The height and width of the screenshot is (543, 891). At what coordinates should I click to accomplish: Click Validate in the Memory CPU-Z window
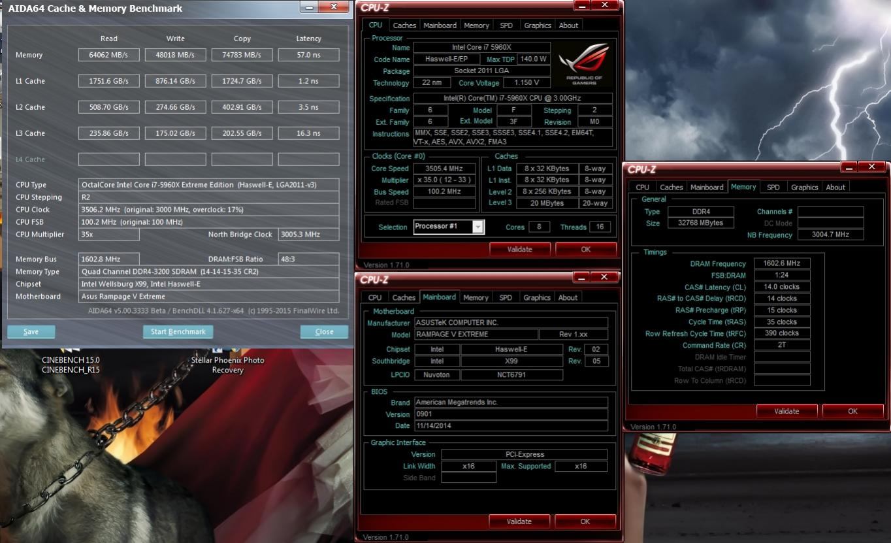(786, 411)
